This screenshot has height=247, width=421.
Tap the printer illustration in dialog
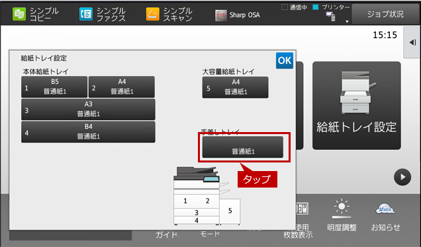click(207, 196)
